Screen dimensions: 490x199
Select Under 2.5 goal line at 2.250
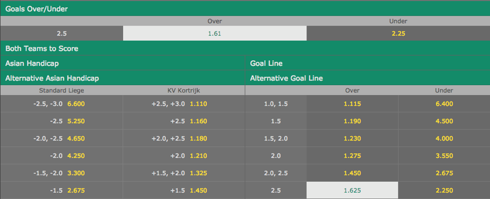444,190
